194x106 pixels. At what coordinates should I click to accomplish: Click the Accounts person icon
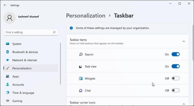point(8,85)
